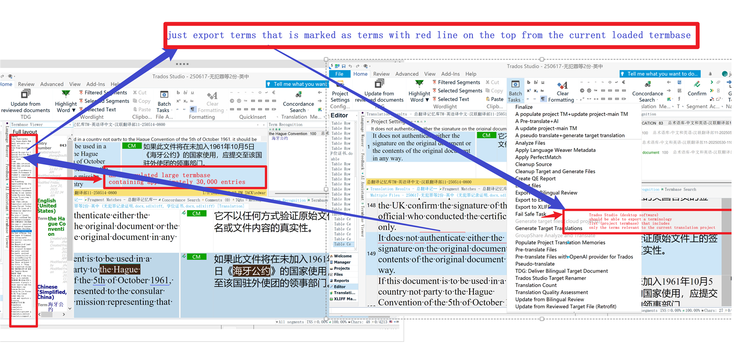
Task: Insert registered symbol from right window ribbon
Action: tap(589, 91)
